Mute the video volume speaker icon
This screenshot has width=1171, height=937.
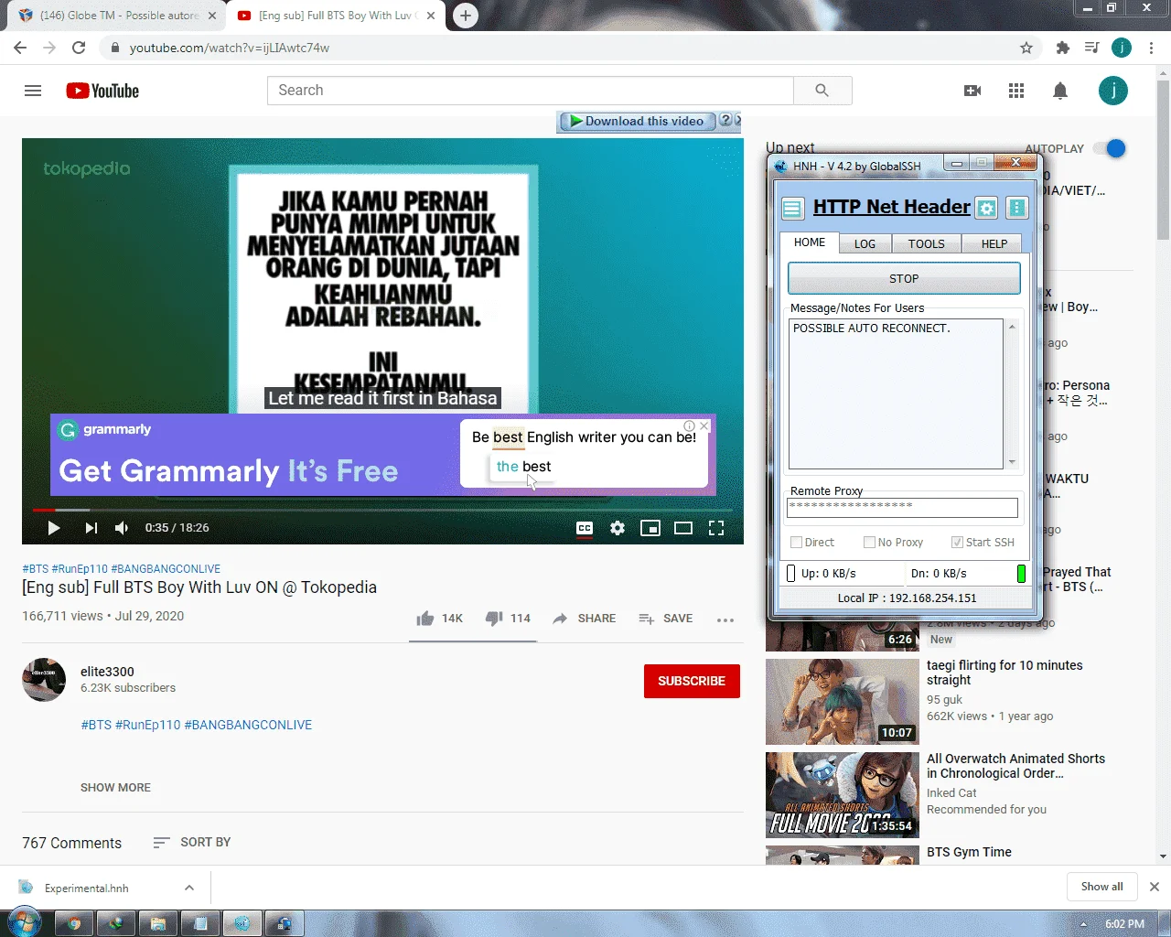point(122,528)
